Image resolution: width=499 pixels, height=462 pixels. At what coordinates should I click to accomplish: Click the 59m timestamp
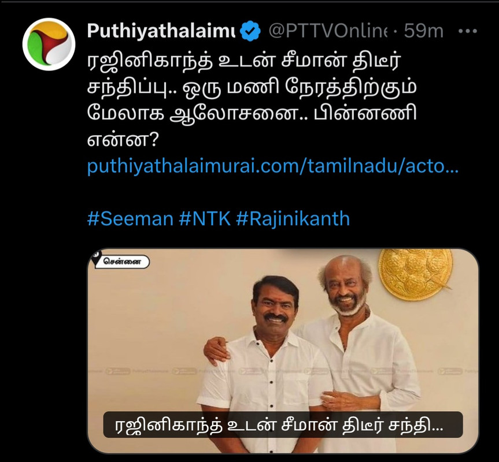click(424, 31)
